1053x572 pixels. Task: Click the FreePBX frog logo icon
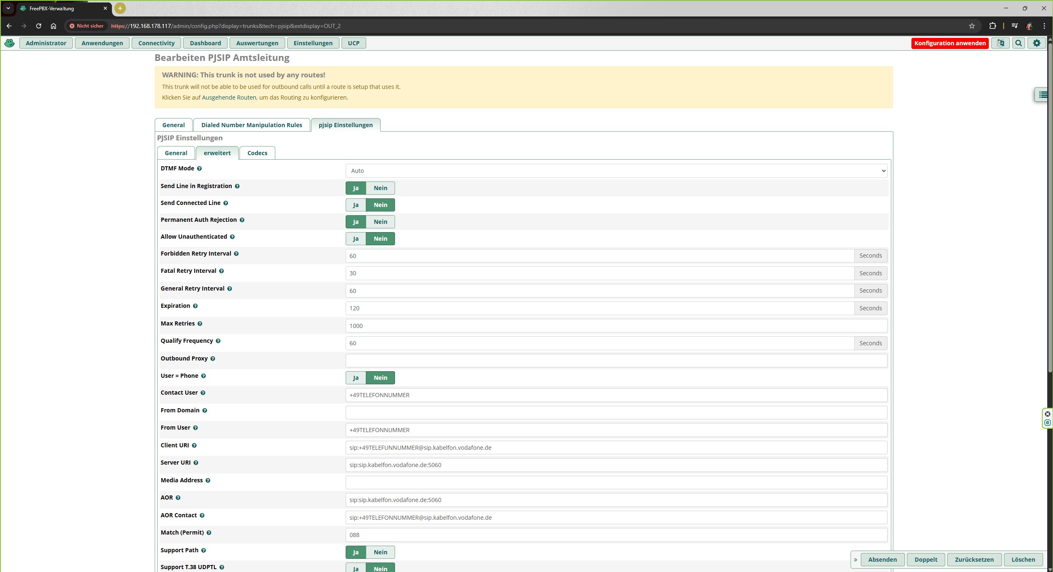[x=9, y=43]
